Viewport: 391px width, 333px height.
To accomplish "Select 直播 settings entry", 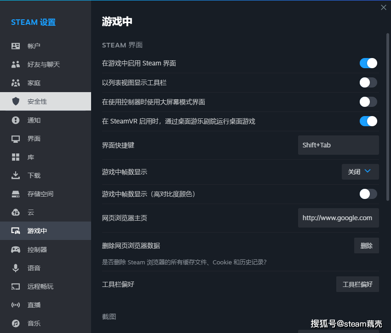I will pyautogui.click(x=46, y=305).
